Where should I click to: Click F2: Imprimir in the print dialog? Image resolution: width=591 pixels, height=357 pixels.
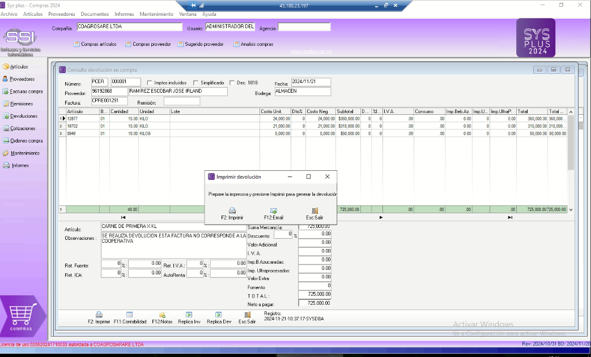[x=232, y=214]
